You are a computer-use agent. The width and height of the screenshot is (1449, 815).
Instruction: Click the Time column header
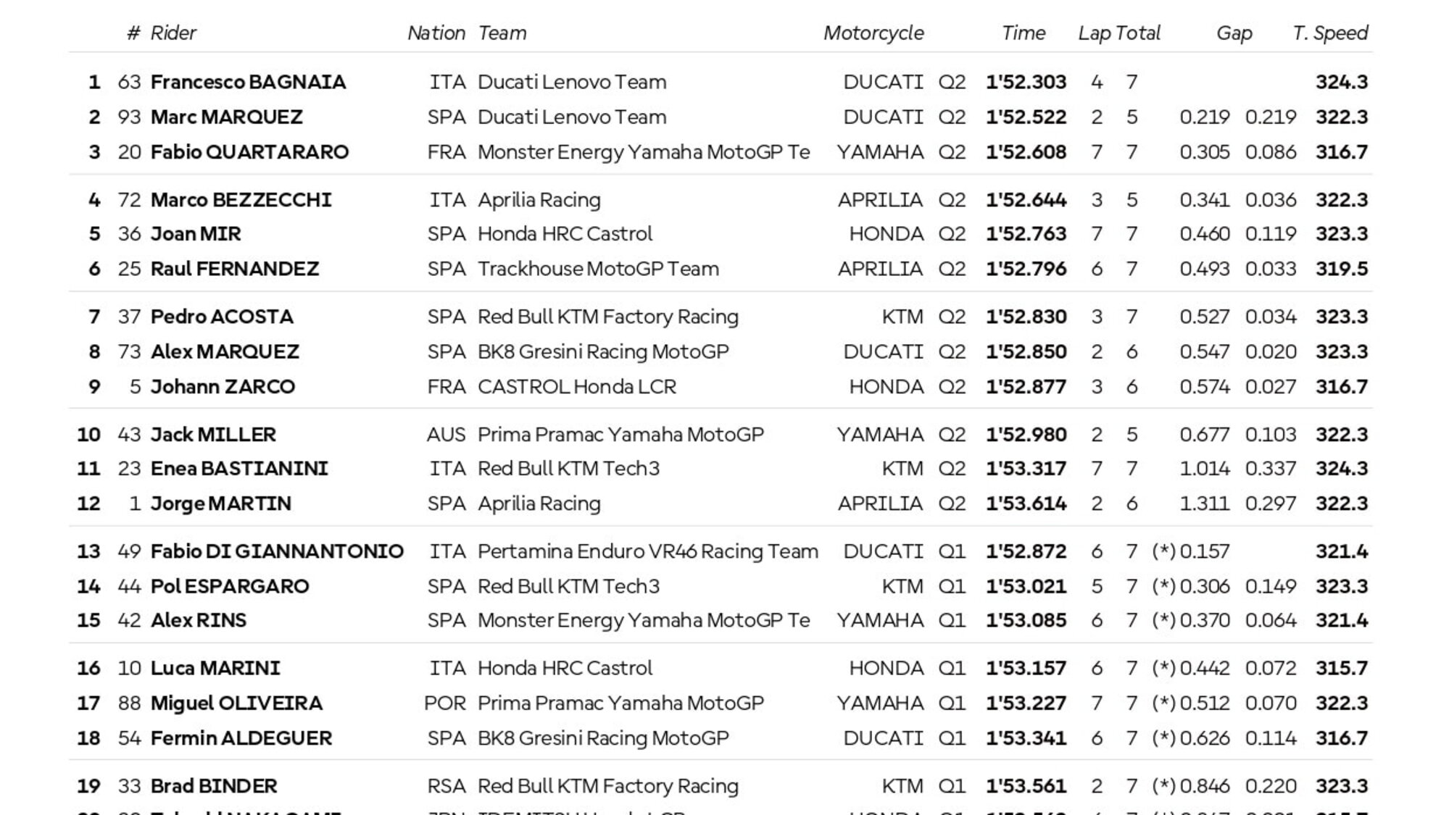tap(1023, 33)
